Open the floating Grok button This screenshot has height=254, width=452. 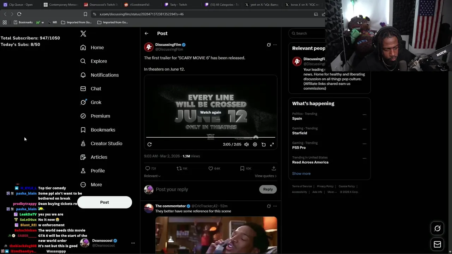pyautogui.click(x=437, y=229)
